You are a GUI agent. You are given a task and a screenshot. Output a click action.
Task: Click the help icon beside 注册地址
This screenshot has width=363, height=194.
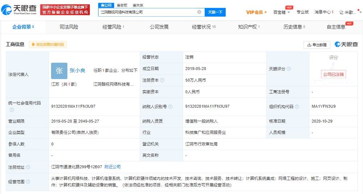pos(28,167)
